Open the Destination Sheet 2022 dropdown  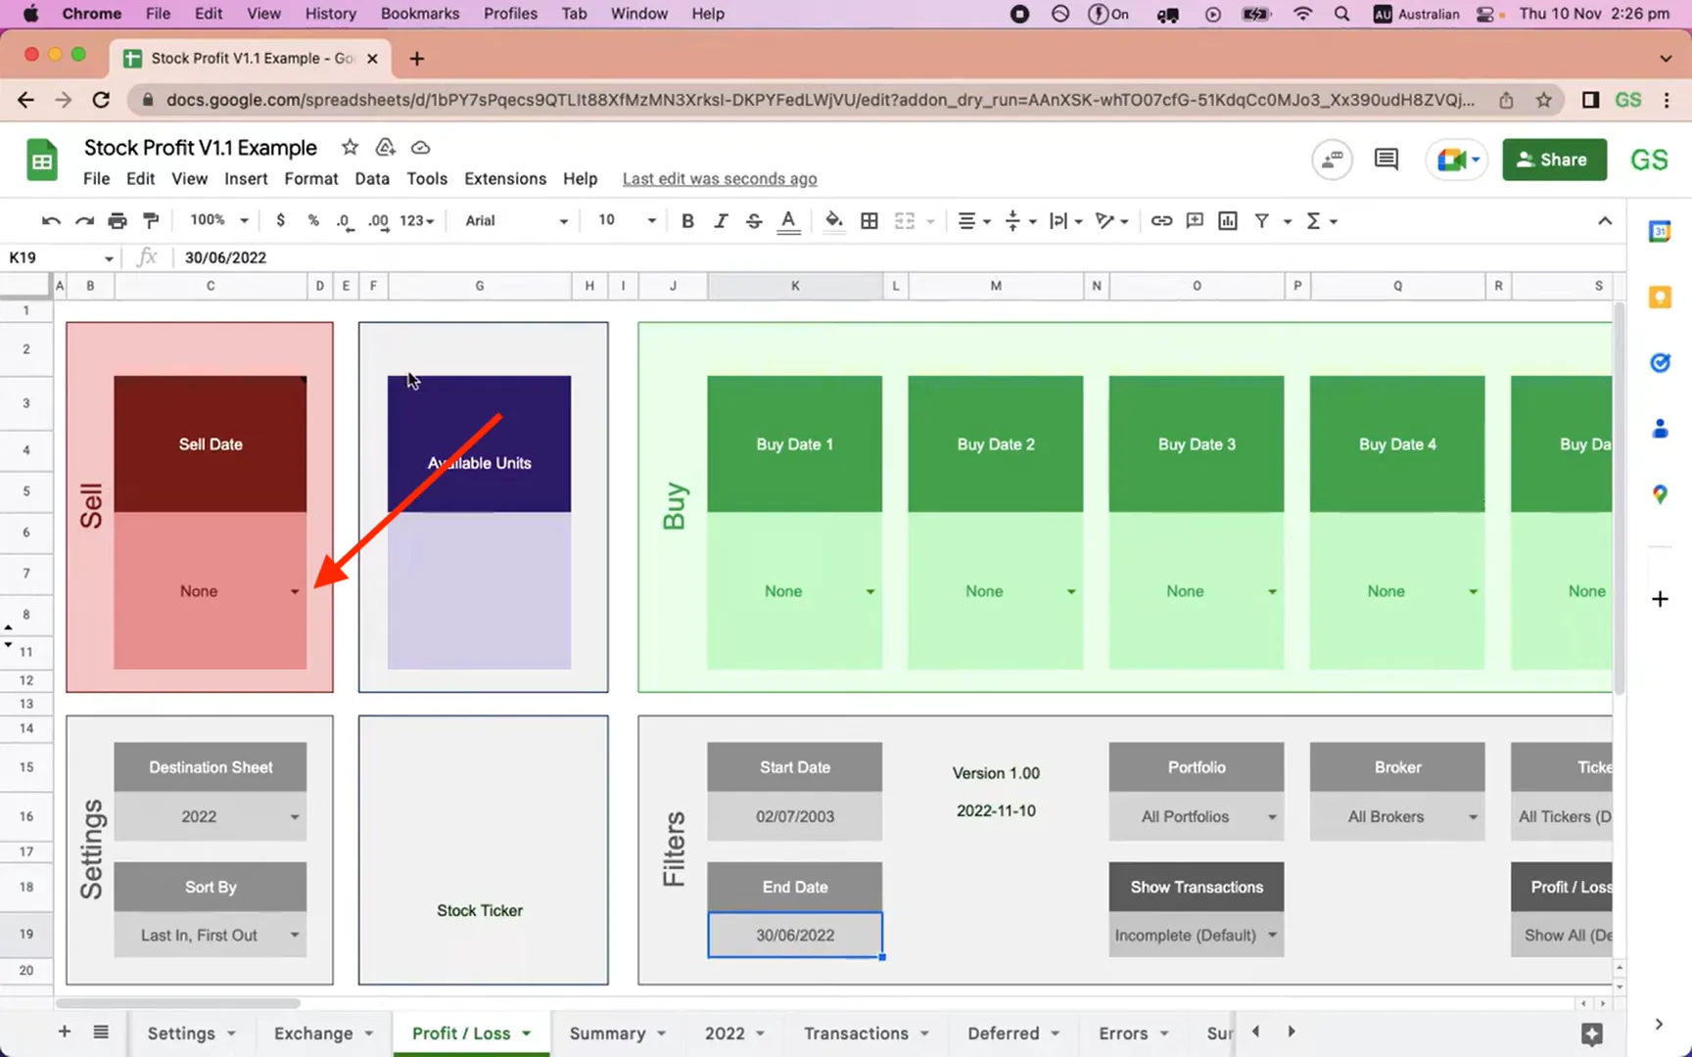point(295,817)
